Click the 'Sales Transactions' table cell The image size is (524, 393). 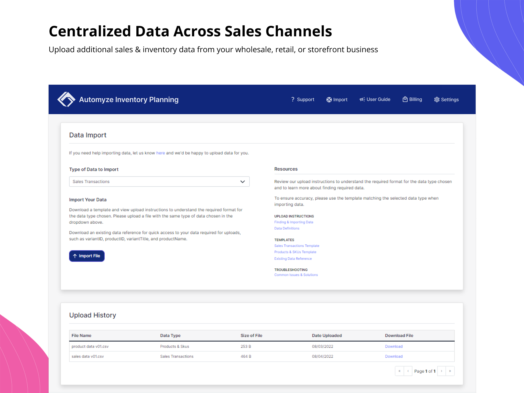[177, 356]
